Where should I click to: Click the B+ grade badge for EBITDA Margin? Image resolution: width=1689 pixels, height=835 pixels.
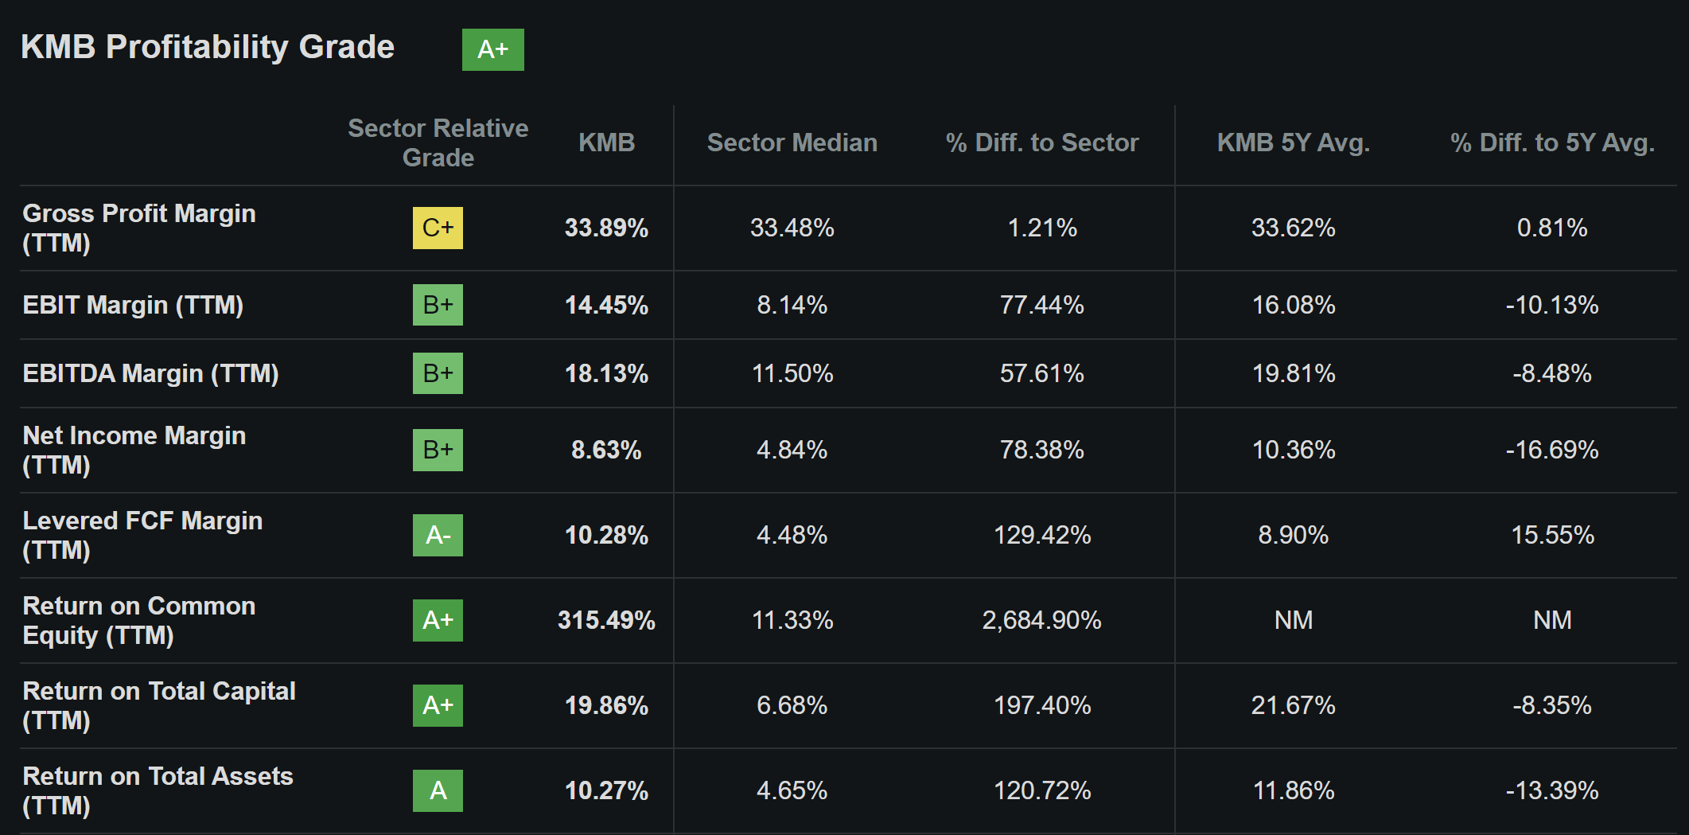tap(438, 373)
